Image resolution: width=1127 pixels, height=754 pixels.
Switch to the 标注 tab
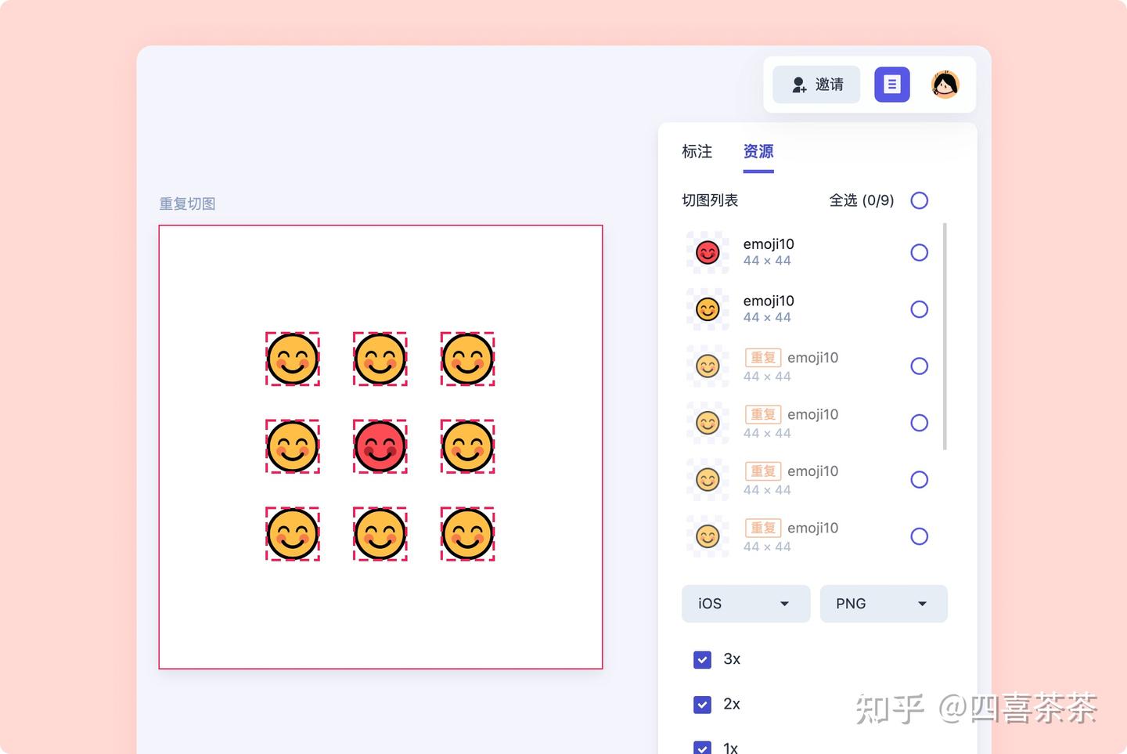coord(697,151)
